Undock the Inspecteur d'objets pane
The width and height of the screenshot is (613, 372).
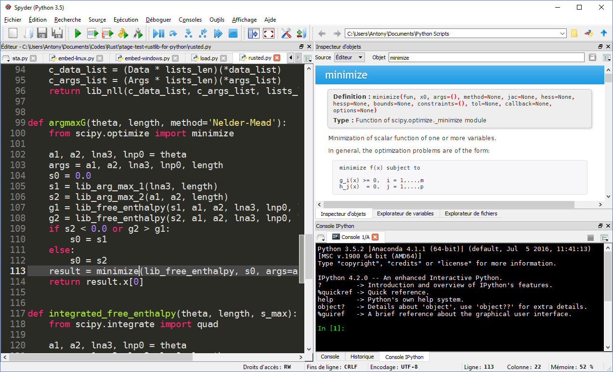click(x=600, y=47)
